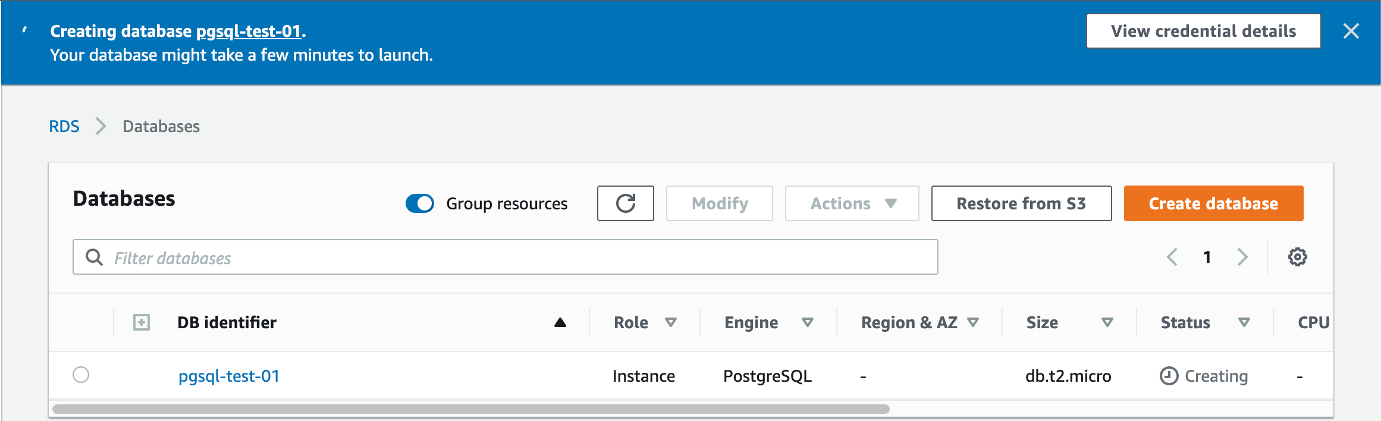Sort by DB identifier ascending arrow
This screenshot has width=1381, height=421.
[x=560, y=322]
